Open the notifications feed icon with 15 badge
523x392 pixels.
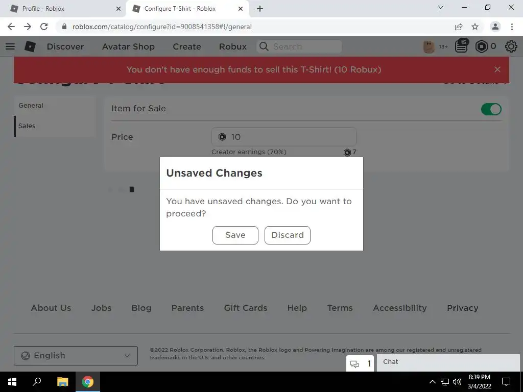coord(462,46)
